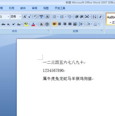Screen dimensions: 115x116
Task: Switch to 视图 tab
Action: coord(46,8)
